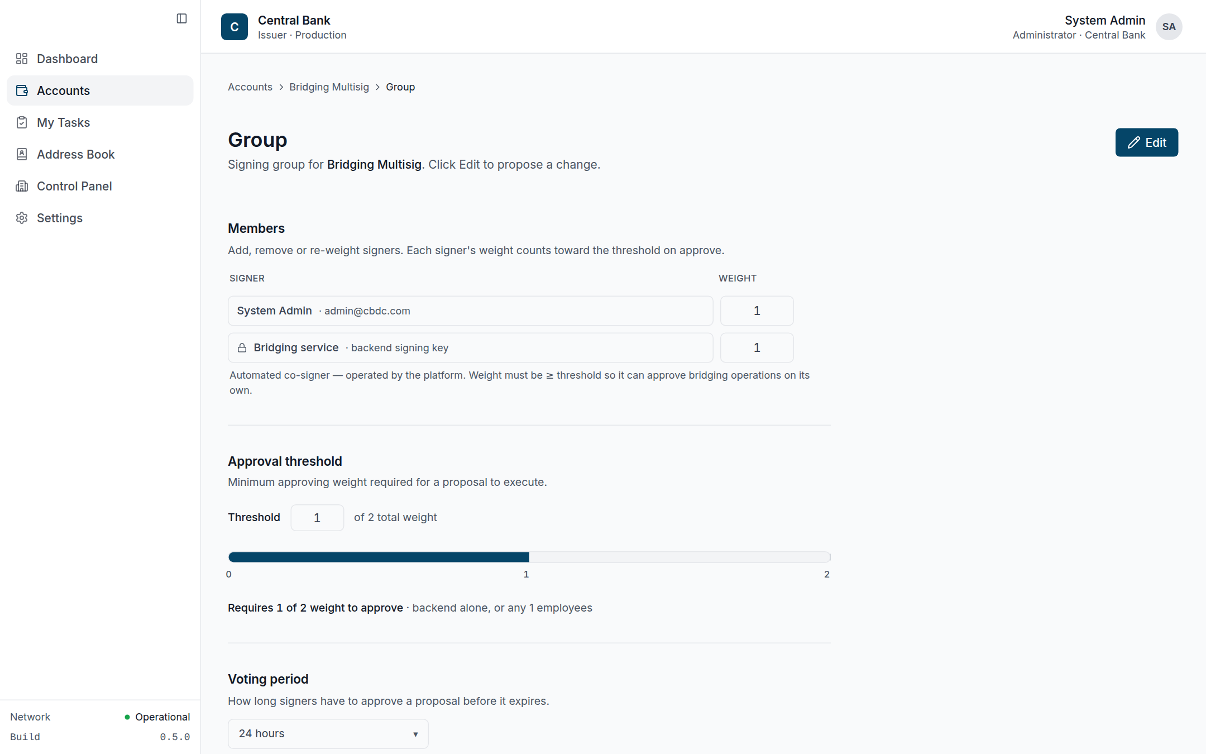Click the Dashboard grid icon

pyautogui.click(x=22, y=59)
